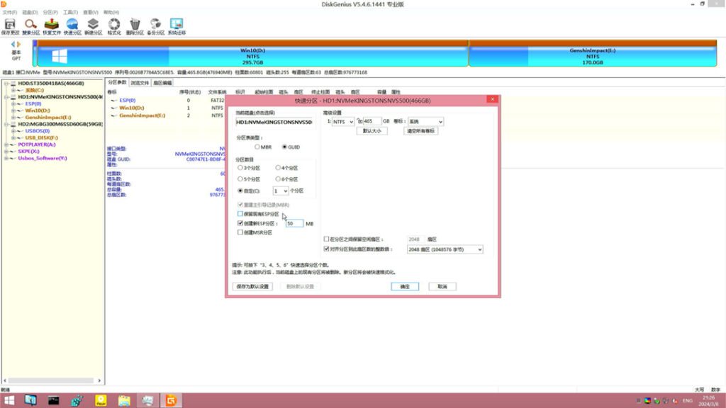Screen dimensions: 726x408
Task: Click the 确定 button in the dialog
Action: [x=404, y=286]
